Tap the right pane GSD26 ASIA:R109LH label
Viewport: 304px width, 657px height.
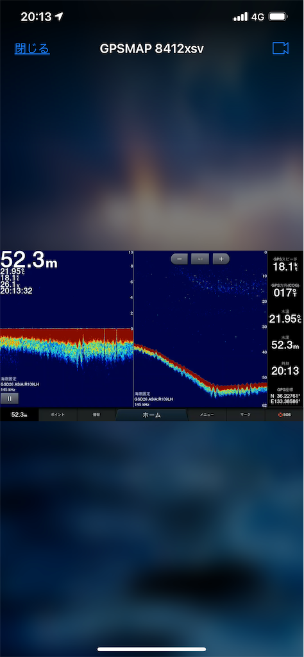click(155, 399)
